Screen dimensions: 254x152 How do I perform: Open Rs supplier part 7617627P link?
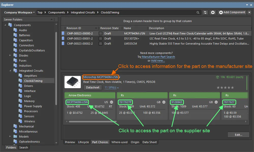[x=125, y=102]
